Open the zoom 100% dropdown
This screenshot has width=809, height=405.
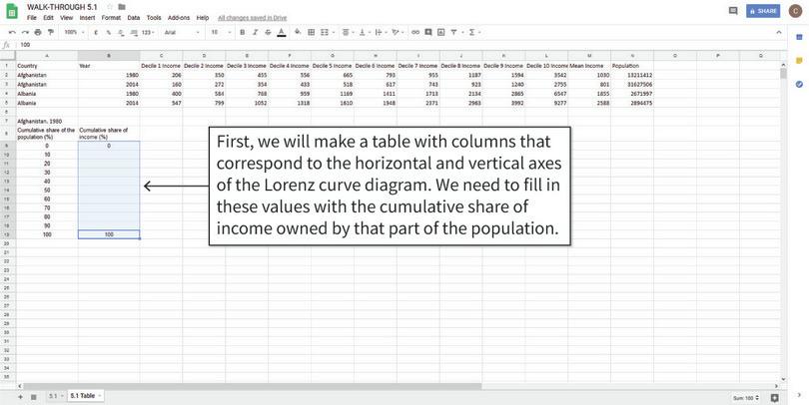coord(74,32)
